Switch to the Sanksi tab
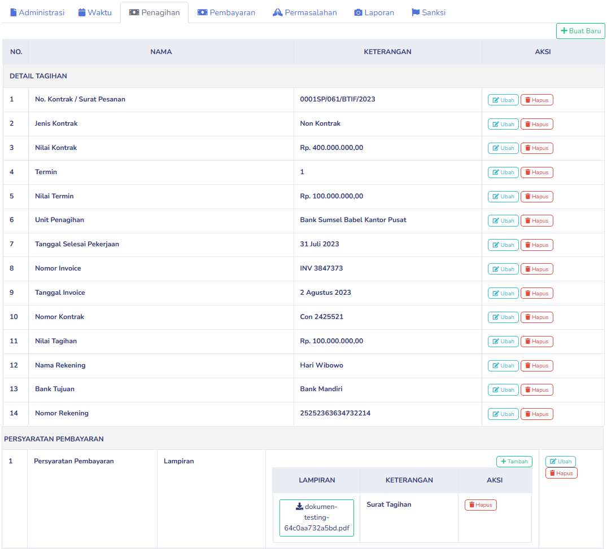The height and width of the screenshot is (549, 607). 429,12
